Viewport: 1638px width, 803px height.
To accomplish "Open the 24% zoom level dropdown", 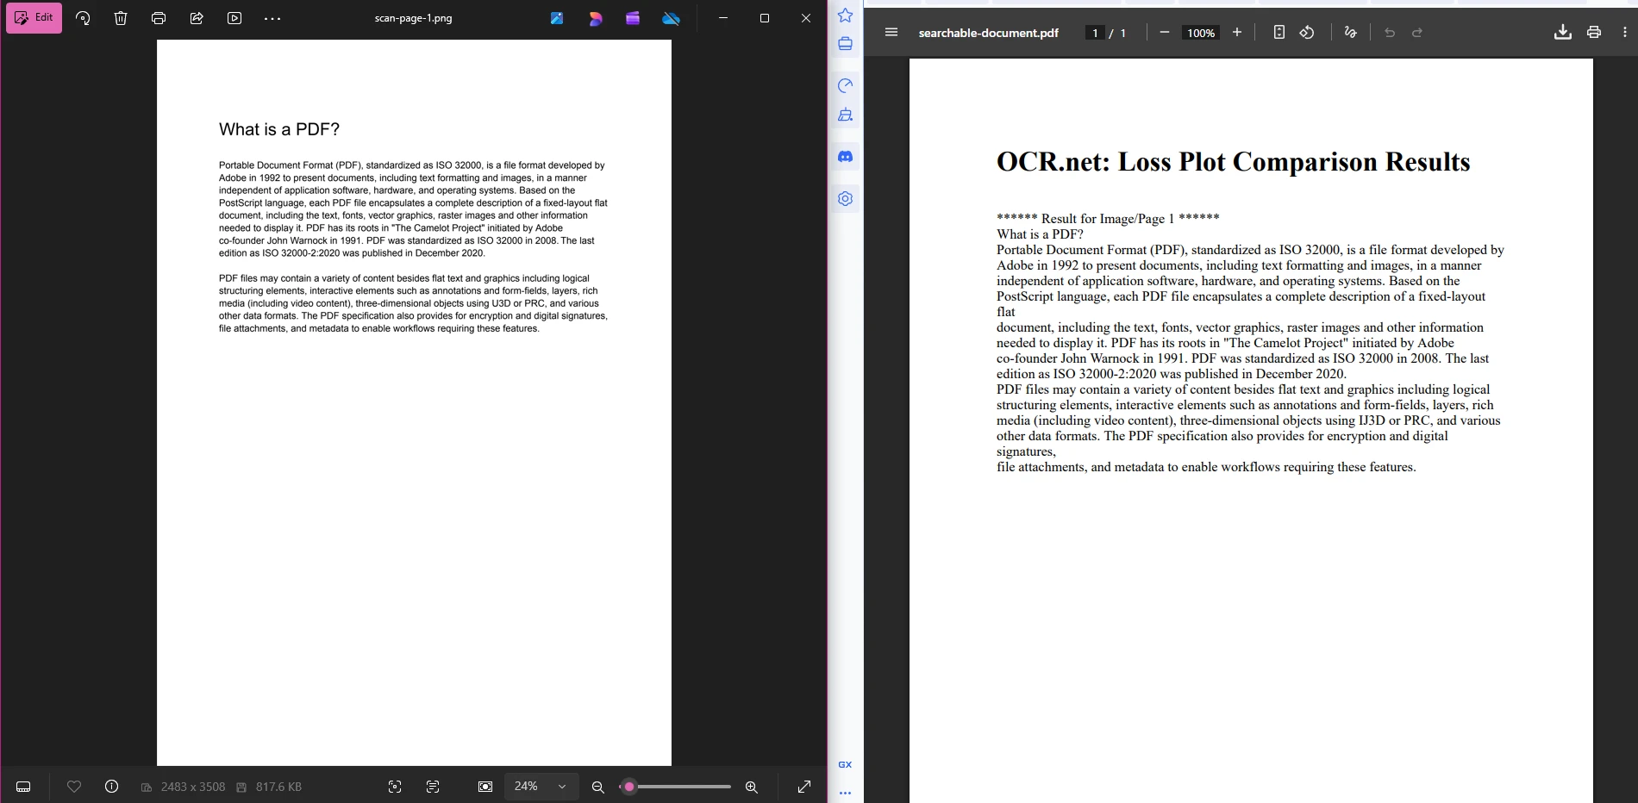I will pyautogui.click(x=541, y=786).
